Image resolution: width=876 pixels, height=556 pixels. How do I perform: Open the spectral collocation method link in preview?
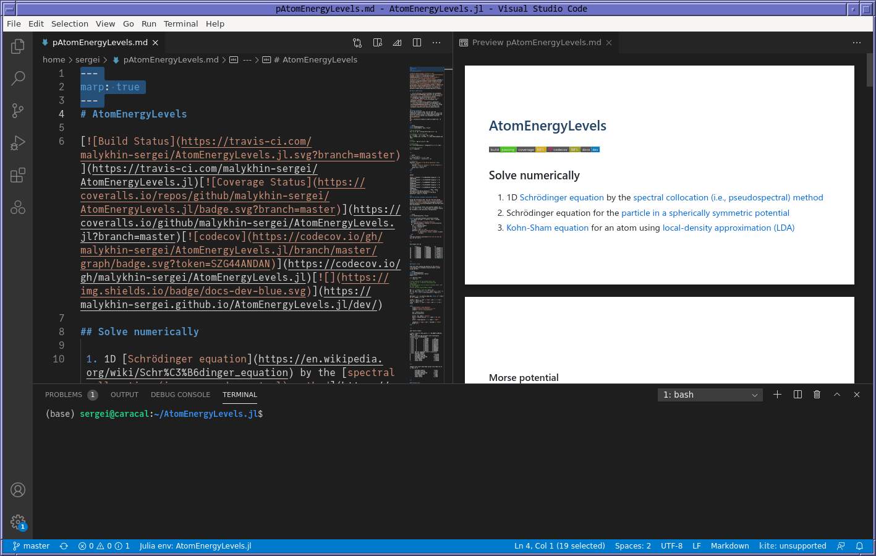point(728,197)
